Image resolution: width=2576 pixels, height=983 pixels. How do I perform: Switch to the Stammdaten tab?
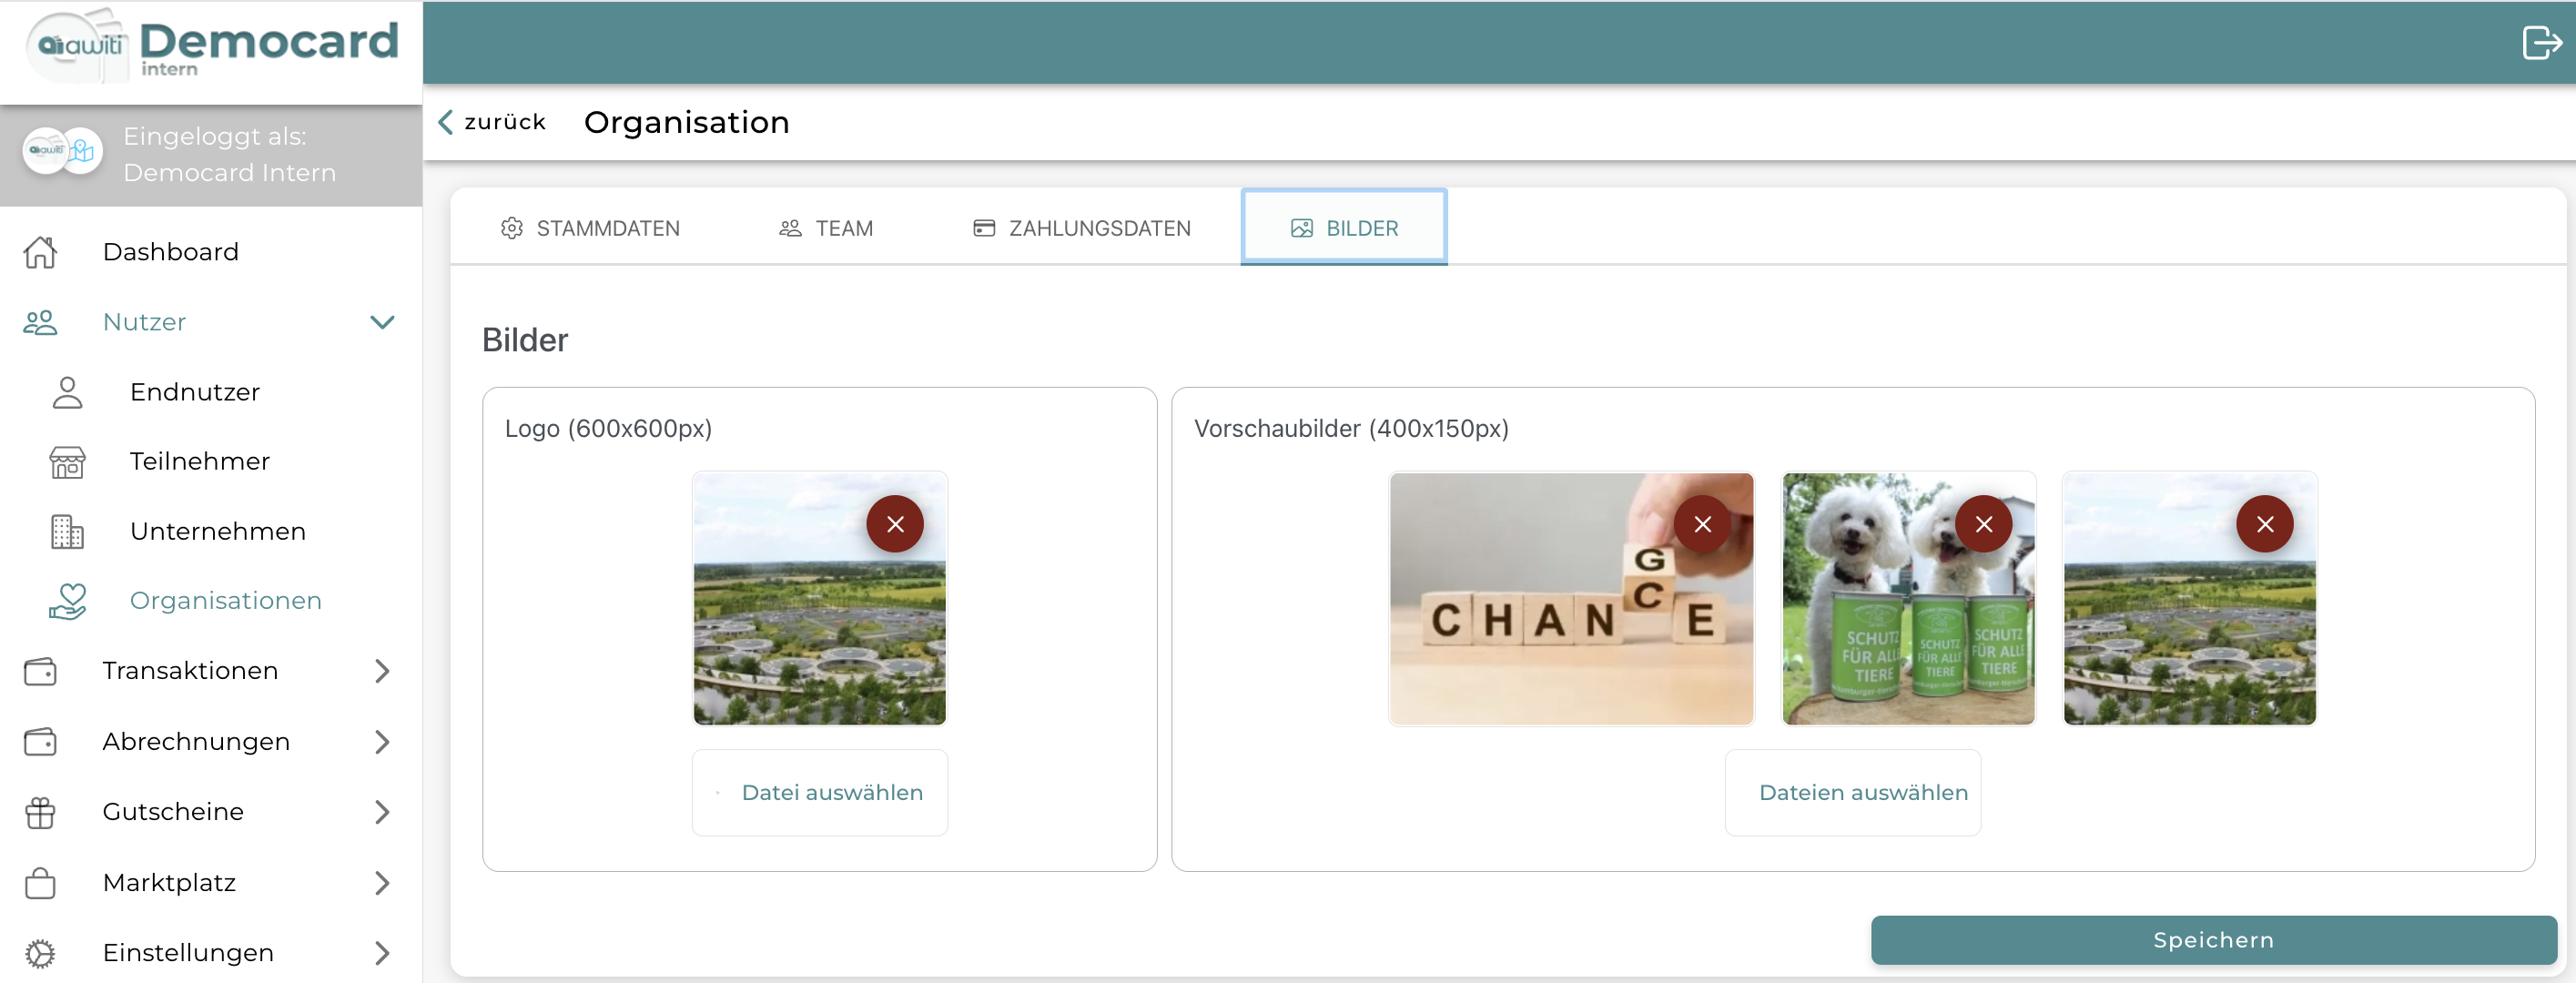click(x=590, y=228)
